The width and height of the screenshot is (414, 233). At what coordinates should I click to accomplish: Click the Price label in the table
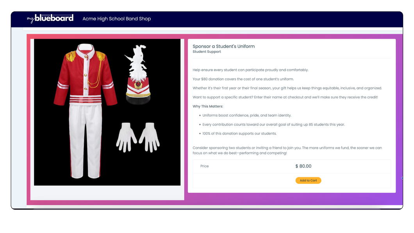pos(204,166)
